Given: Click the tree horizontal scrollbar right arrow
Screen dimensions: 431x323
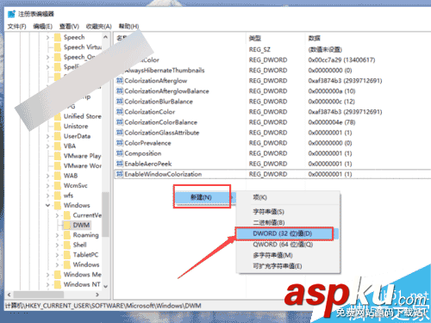Looking at the screenshot, I should click(x=97, y=295).
